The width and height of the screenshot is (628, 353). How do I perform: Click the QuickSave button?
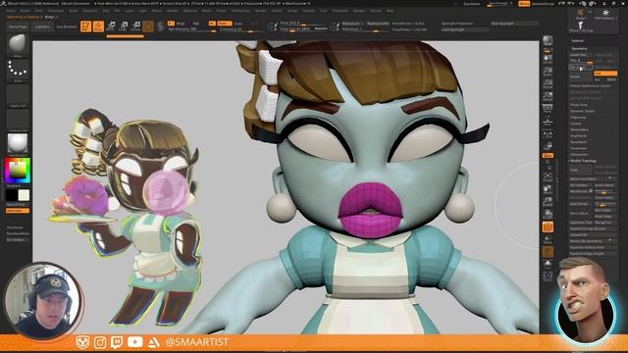coord(471,4)
